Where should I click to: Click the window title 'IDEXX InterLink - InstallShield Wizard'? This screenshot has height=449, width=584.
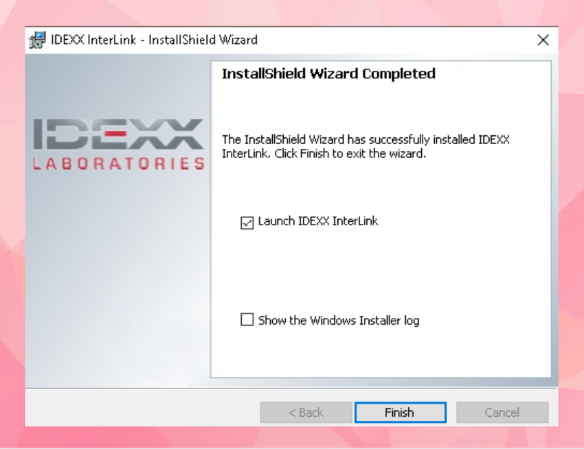[x=154, y=40]
